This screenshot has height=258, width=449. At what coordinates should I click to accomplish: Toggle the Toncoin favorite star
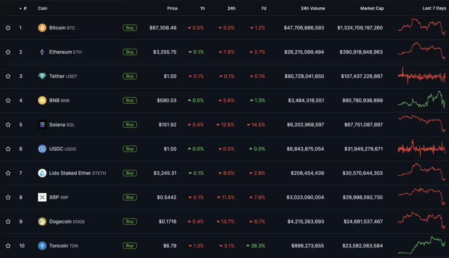(8, 246)
